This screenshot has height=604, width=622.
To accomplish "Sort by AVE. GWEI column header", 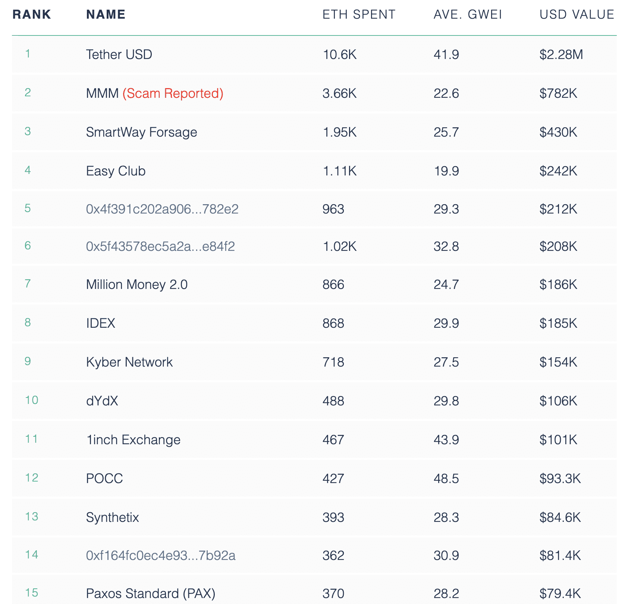I will (x=468, y=15).
